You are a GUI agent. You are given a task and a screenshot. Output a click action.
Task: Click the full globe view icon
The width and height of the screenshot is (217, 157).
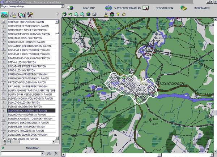click(88, 14)
